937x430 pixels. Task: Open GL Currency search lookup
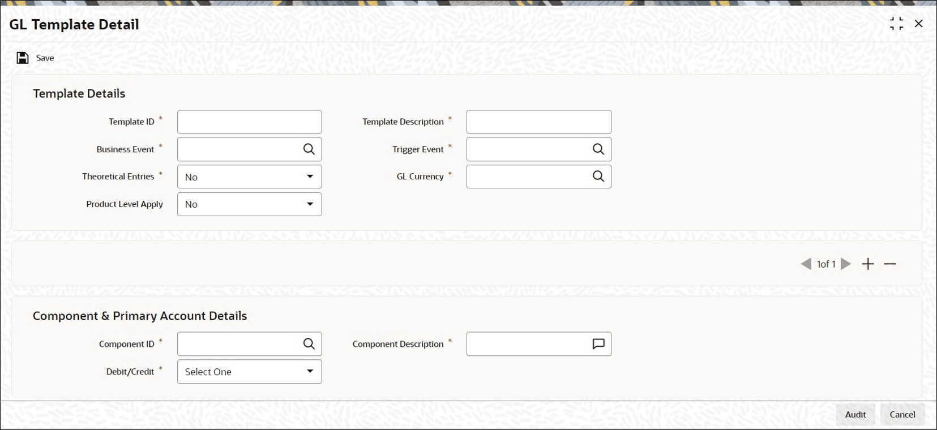point(598,177)
